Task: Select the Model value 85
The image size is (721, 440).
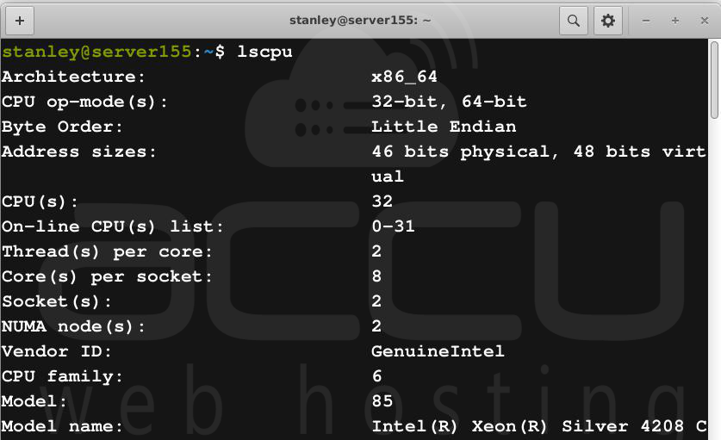Action: point(382,401)
